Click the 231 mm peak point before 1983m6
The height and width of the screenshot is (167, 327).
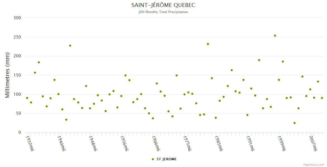pos(208,44)
